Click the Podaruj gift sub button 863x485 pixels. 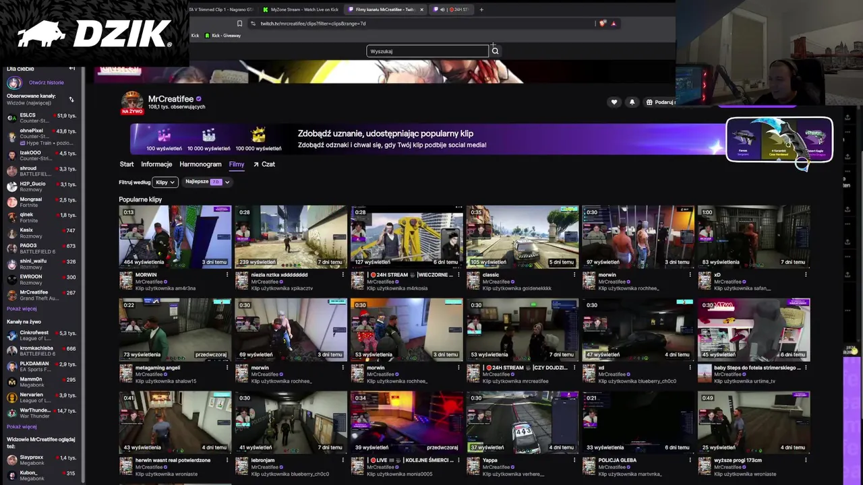pos(660,102)
